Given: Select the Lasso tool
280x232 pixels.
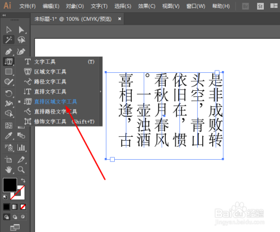Looking at the screenshot, I should coord(21,40).
